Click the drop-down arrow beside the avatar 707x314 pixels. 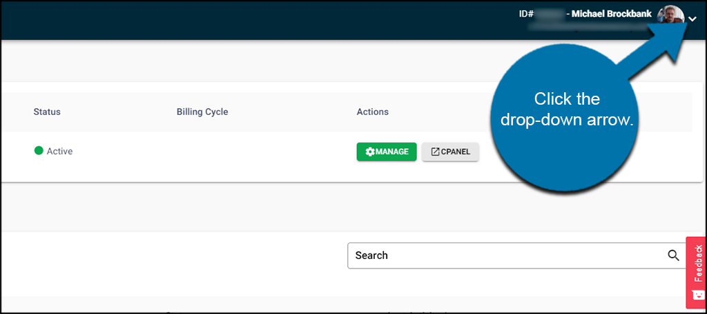(x=693, y=20)
